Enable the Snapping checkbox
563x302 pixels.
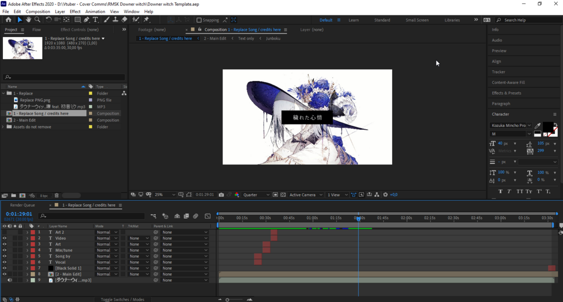(199, 20)
